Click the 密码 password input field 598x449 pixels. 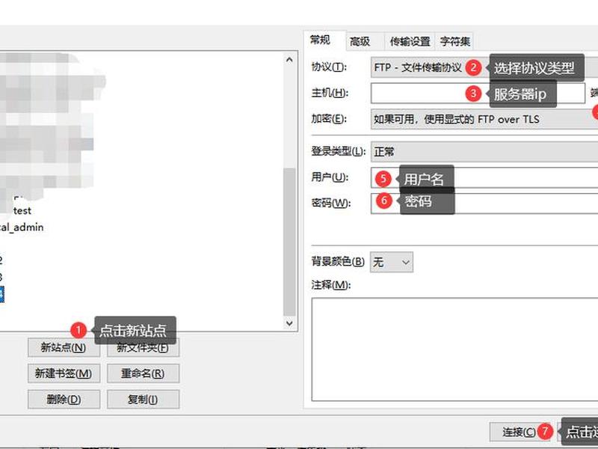[x=484, y=203]
